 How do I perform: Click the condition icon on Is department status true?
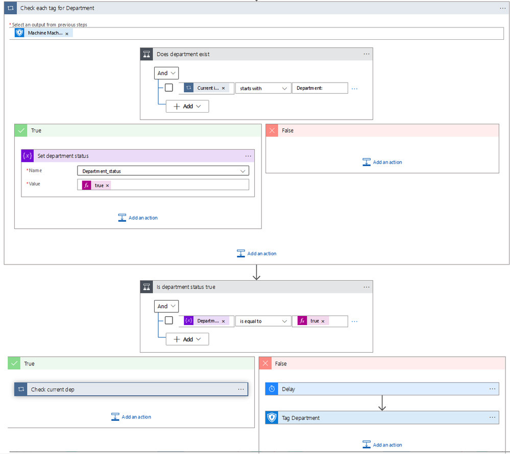[x=147, y=286]
